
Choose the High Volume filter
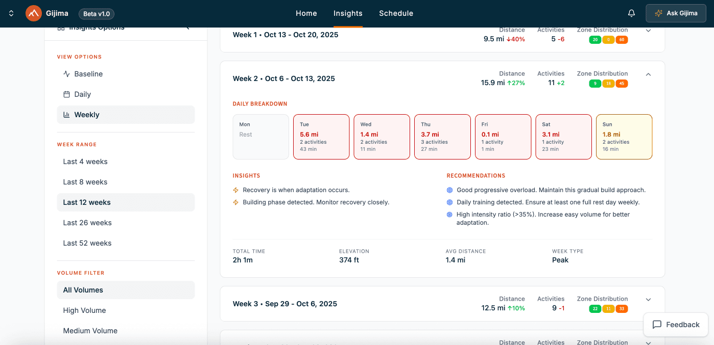pos(85,310)
